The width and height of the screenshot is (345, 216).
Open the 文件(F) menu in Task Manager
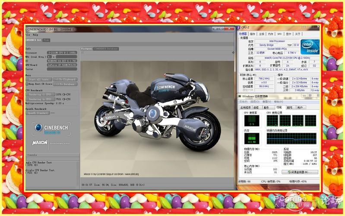pyautogui.click(x=243, y=102)
